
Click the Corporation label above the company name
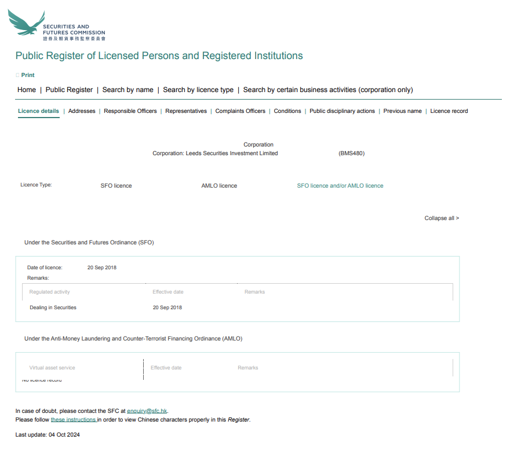[258, 145]
